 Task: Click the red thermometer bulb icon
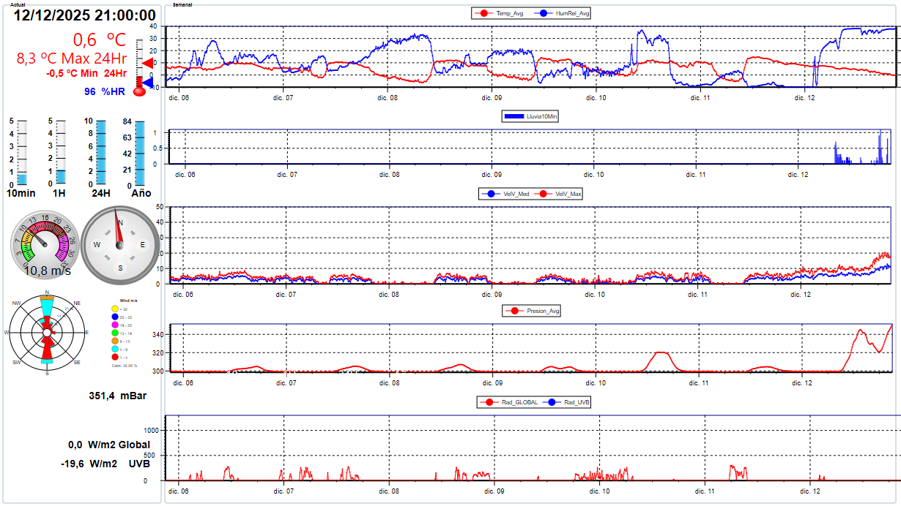(x=139, y=91)
